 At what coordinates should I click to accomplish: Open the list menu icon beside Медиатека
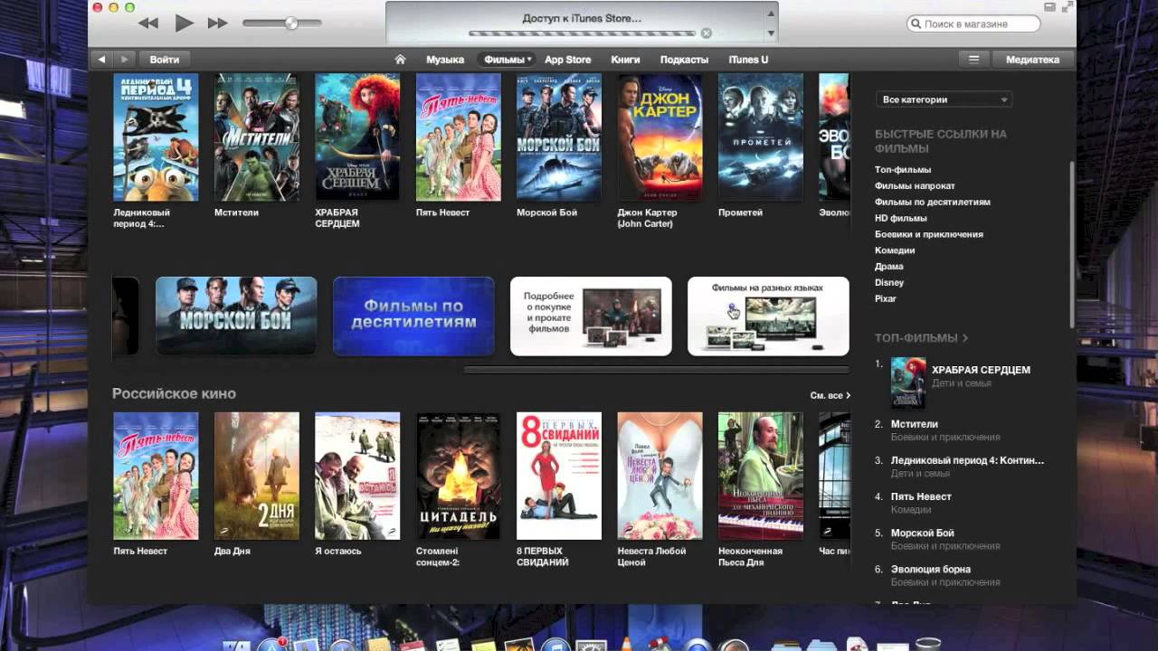coord(974,59)
